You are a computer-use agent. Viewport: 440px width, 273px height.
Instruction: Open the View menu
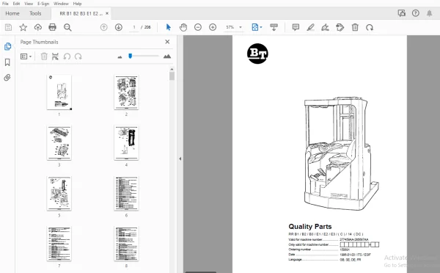pyautogui.click(x=29, y=4)
